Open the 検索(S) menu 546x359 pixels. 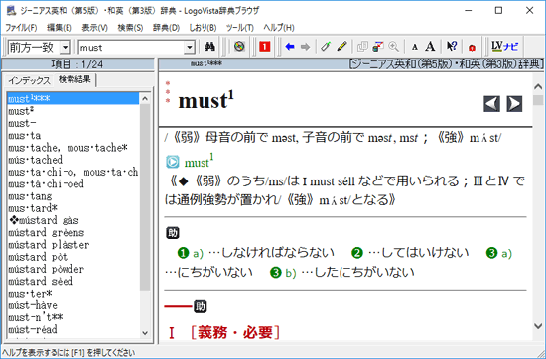[x=130, y=28]
